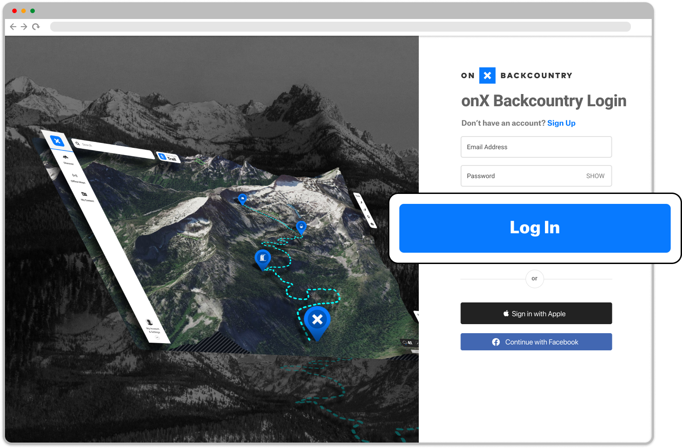Select the waterfall waypoint pin
The image size is (682, 448).
point(263,259)
